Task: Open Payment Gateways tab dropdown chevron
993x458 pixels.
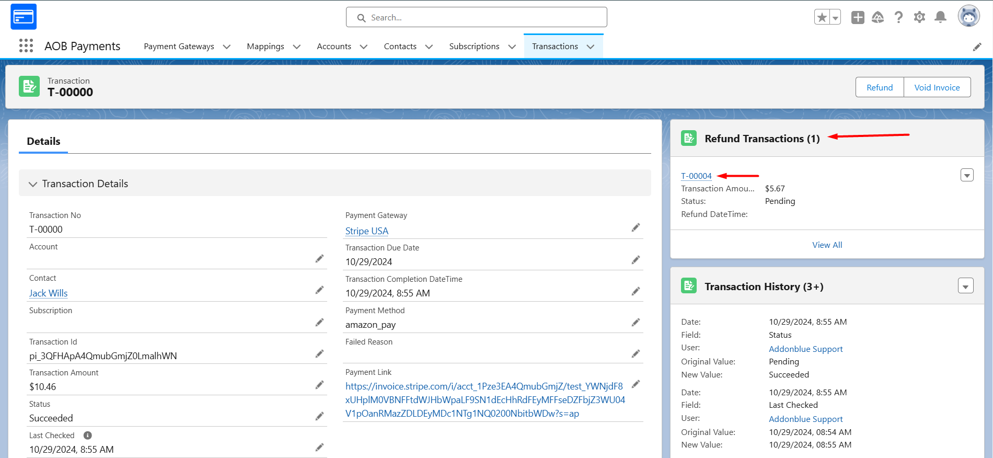Action: [227, 47]
